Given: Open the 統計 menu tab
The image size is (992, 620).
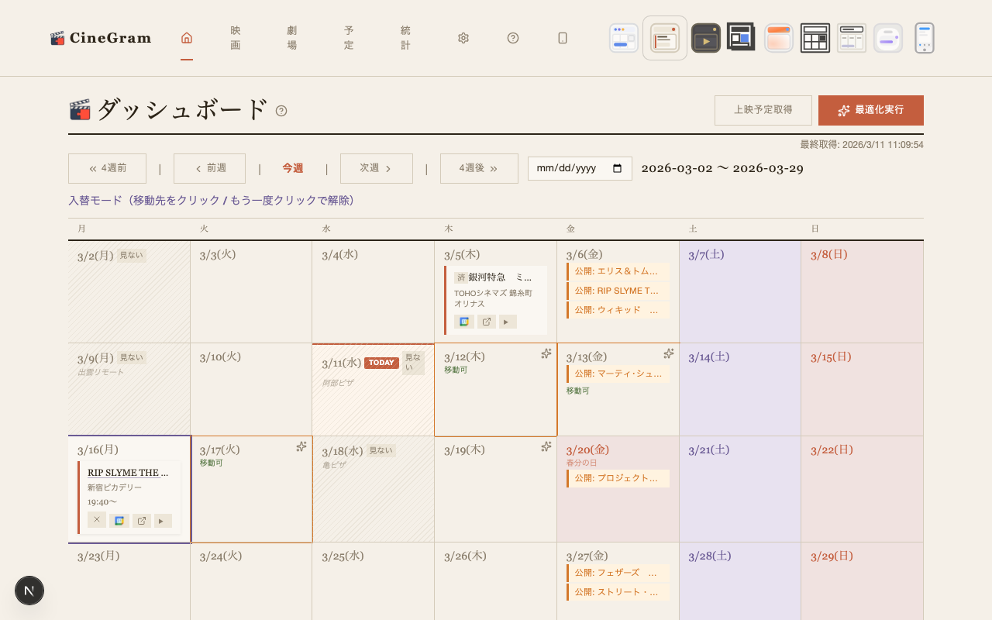Looking at the screenshot, I should 406,38.
